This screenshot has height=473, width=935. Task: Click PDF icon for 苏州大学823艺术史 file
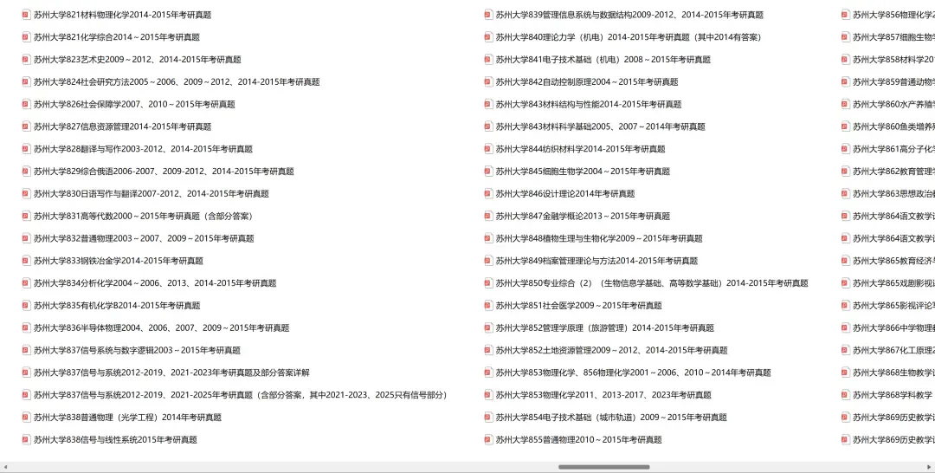coord(26,59)
